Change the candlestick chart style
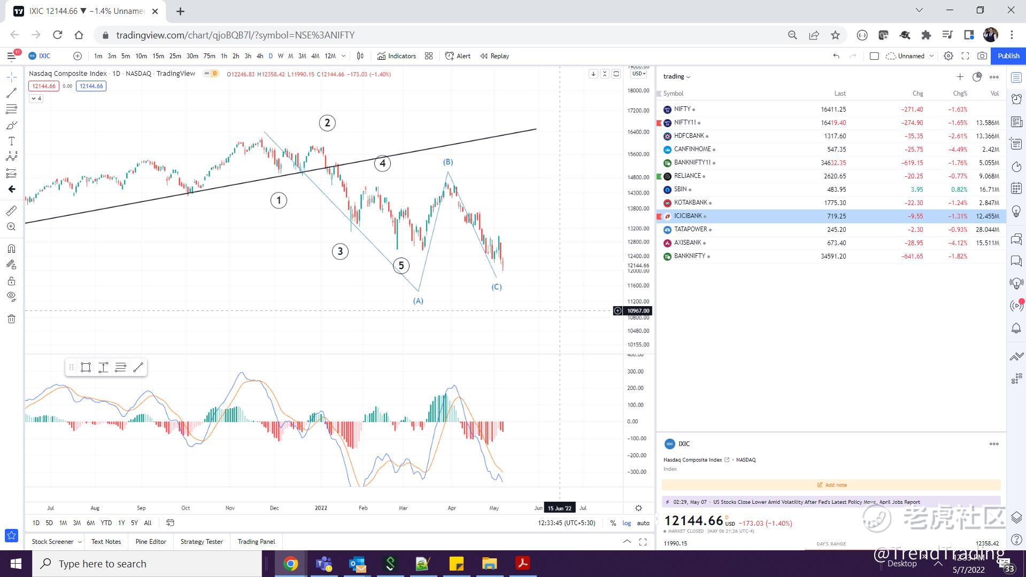1026x577 pixels. (360, 56)
